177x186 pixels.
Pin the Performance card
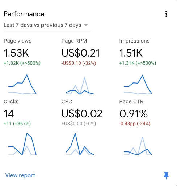(x=166, y=175)
